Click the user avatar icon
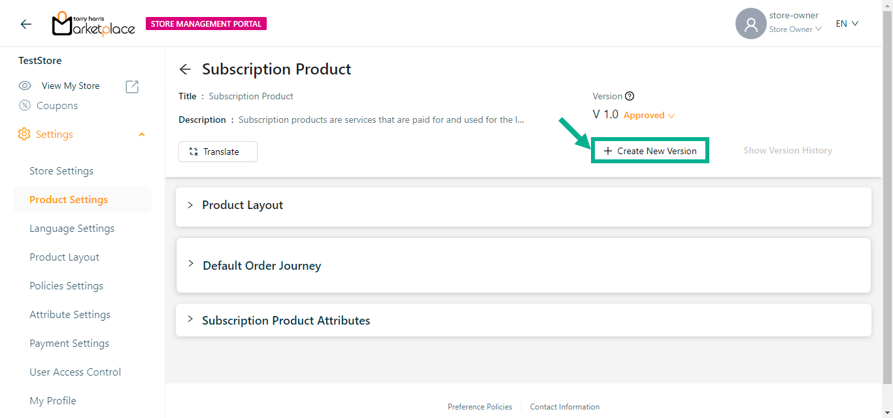 (x=750, y=24)
